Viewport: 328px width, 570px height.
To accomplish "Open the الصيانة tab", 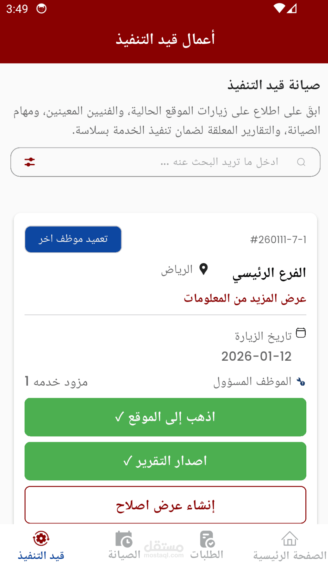I will (124, 554).
